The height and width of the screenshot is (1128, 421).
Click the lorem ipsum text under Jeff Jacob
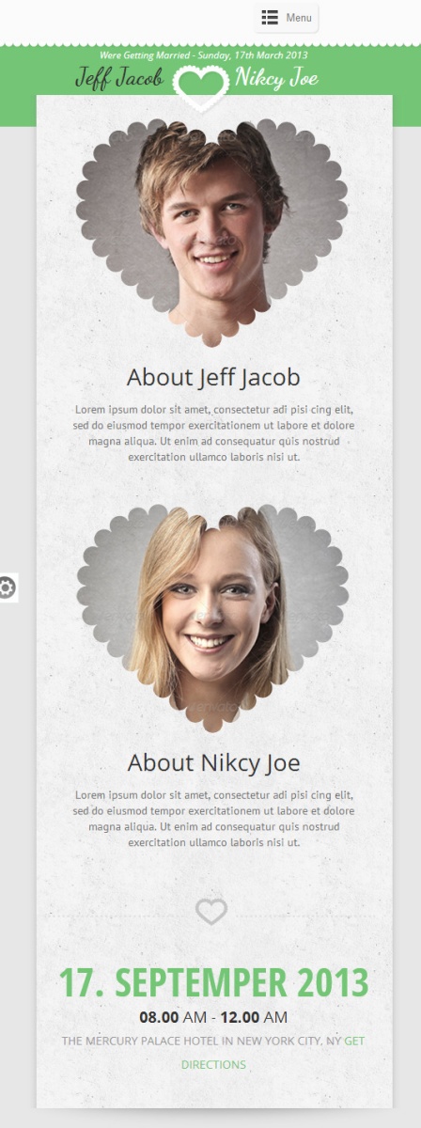[213, 433]
